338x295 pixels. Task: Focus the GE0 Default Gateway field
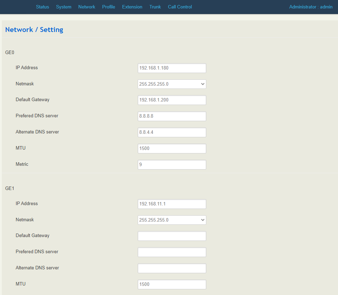click(x=172, y=100)
